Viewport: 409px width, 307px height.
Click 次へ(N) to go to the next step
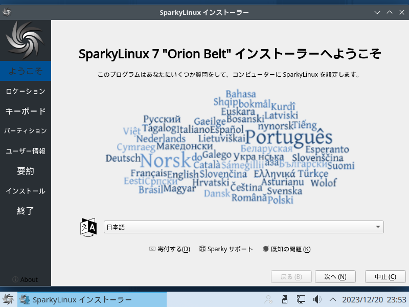coord(335,277)
